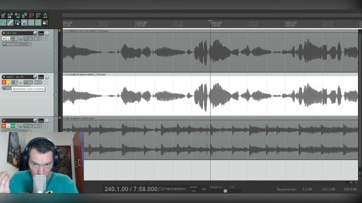
Task: Click the 447-220 track name field
Action: [19, 33]
